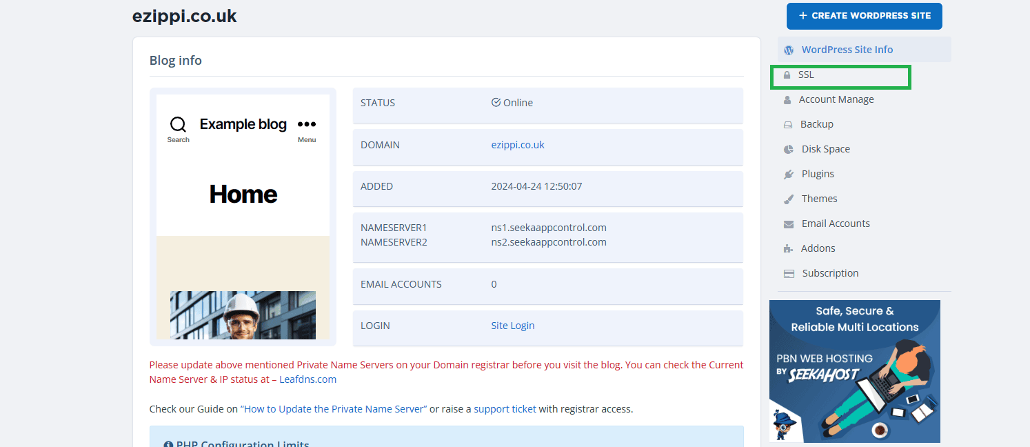Open Account Manage in the sidebar
The image size is (1030, 447).
click(x=836, y=99)
